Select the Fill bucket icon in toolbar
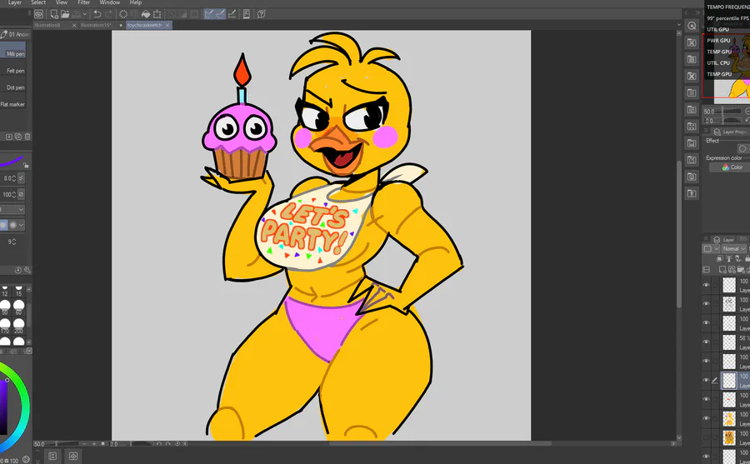 tap(145, 14)
